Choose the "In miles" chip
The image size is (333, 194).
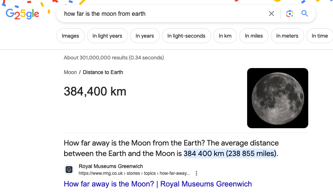254,36
